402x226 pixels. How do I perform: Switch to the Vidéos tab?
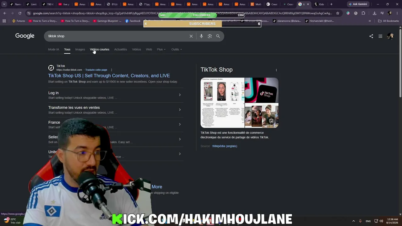136,49
